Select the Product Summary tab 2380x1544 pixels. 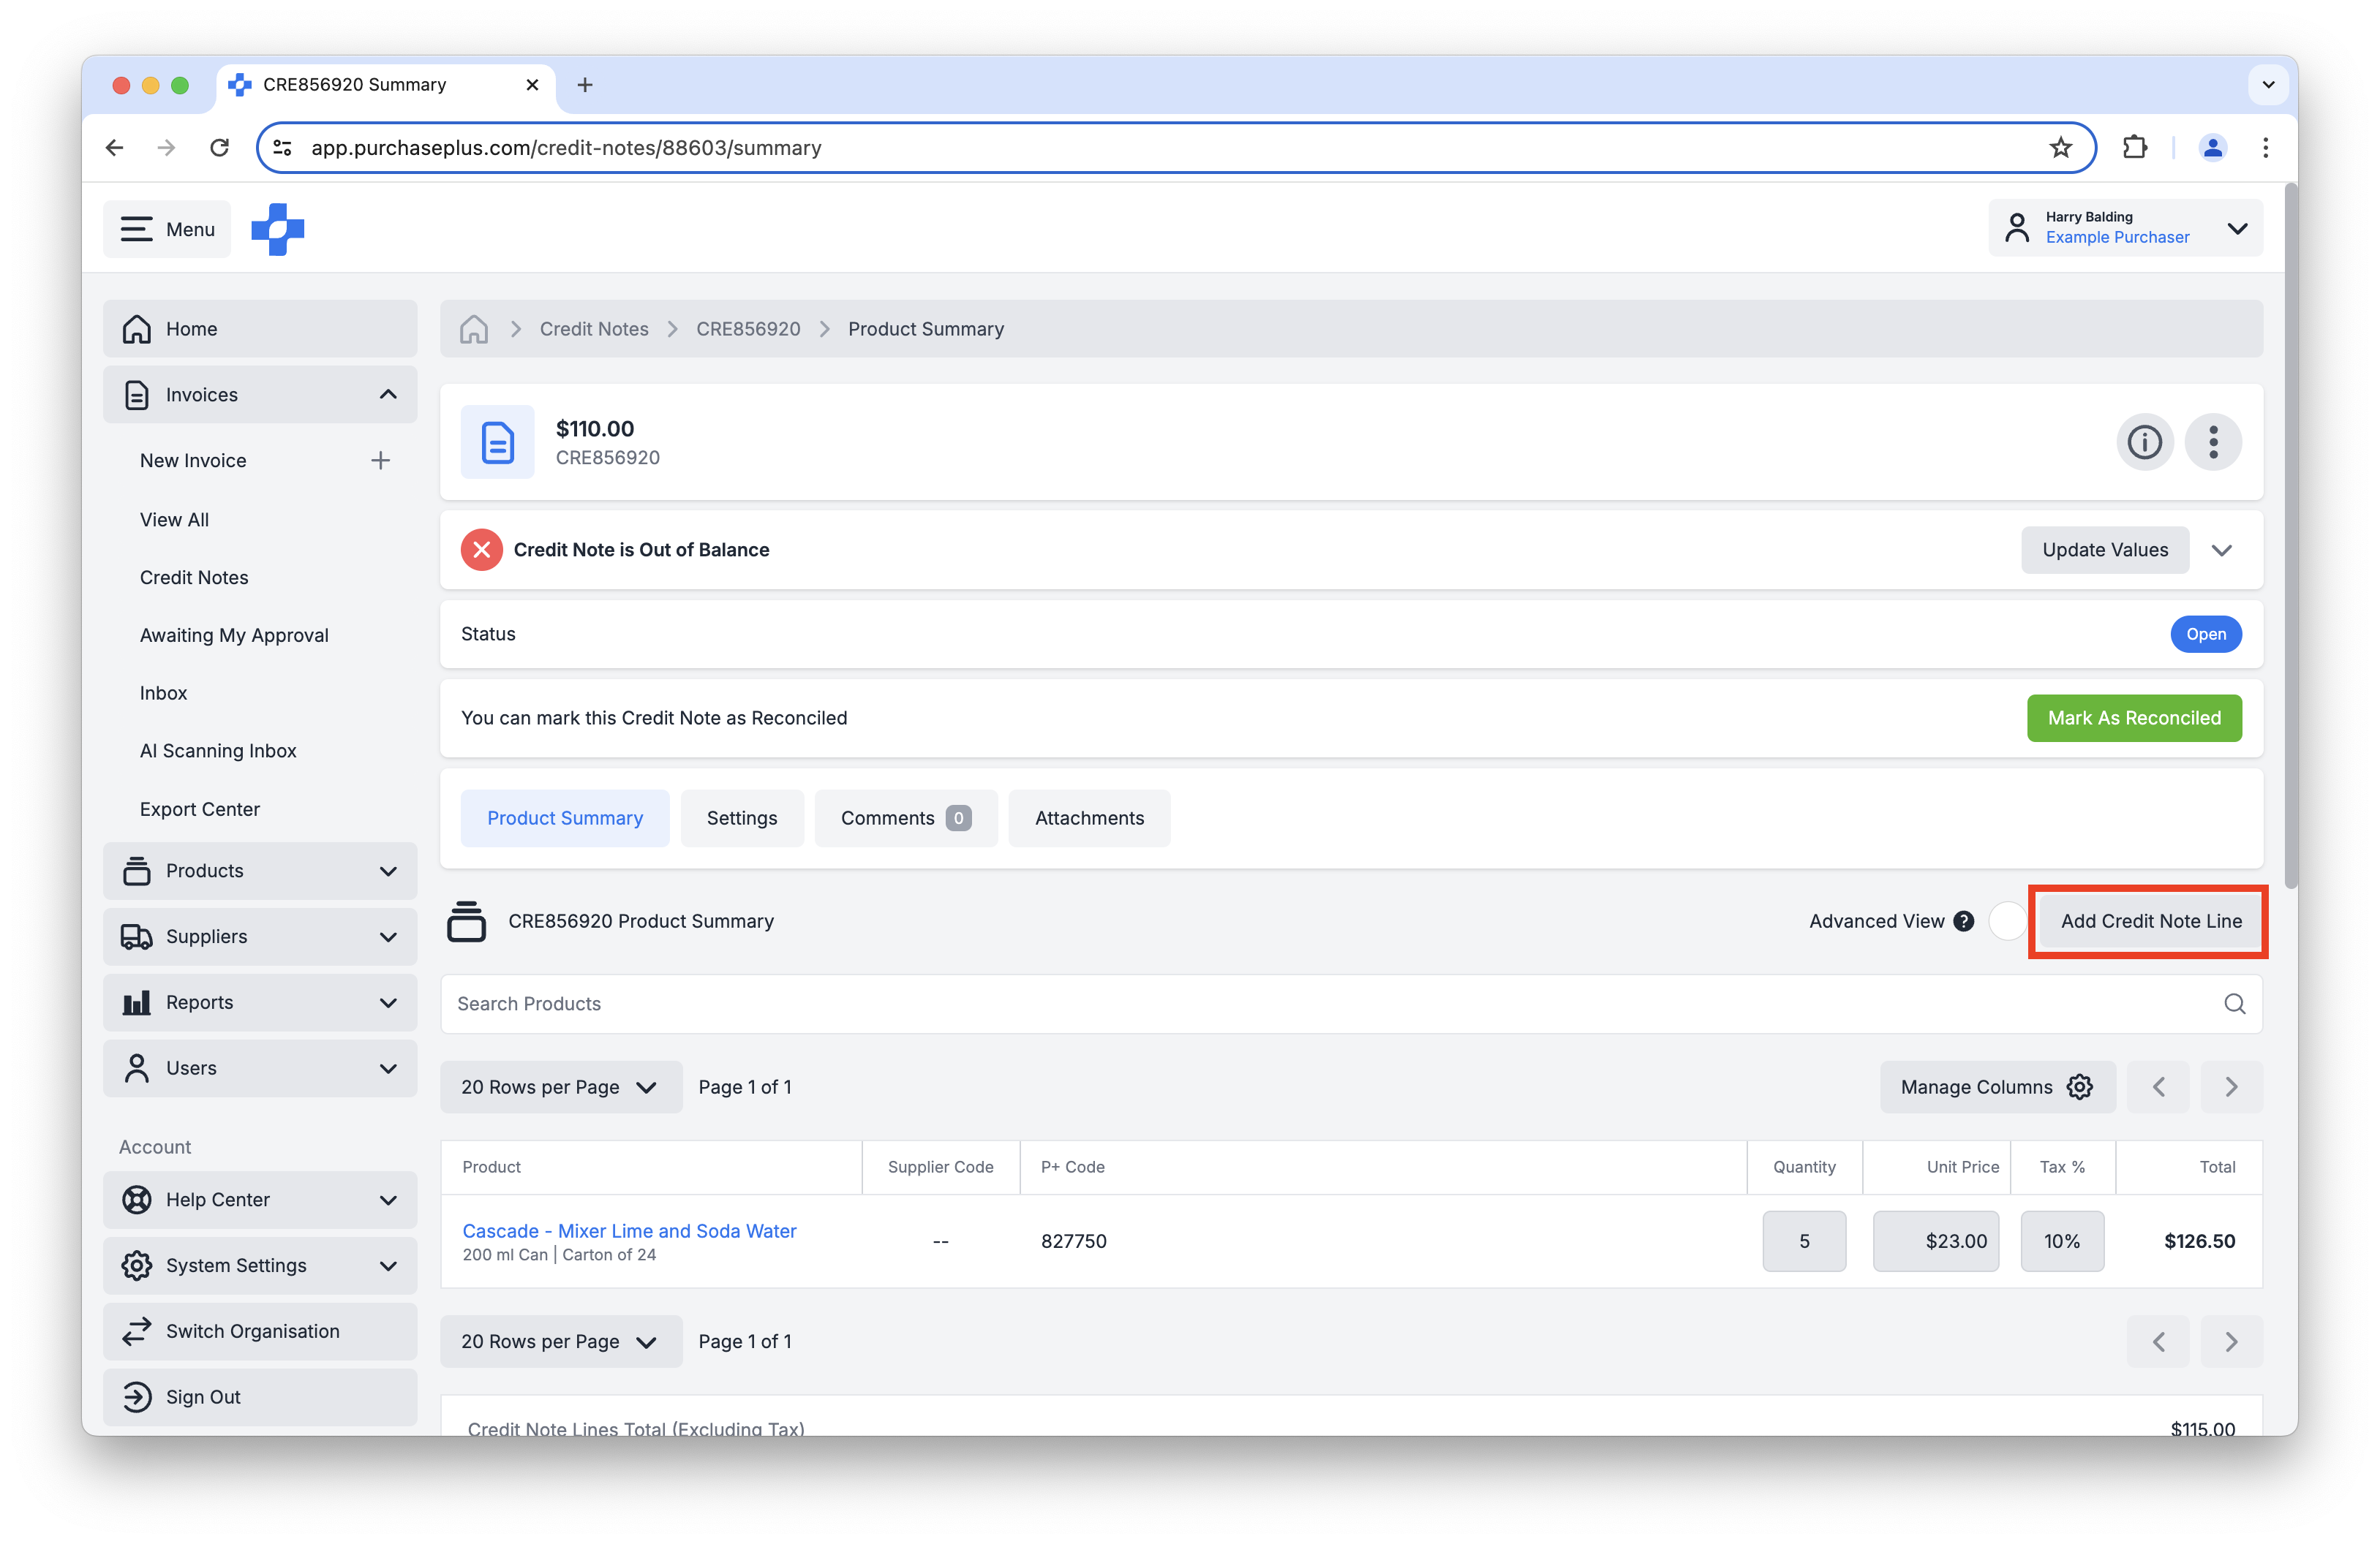[565, 819]
